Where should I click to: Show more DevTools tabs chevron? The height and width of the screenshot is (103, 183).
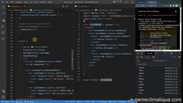[156, 54]
